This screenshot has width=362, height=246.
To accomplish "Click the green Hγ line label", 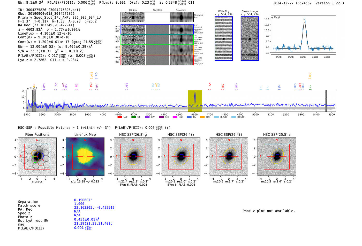I will [310, 87].
